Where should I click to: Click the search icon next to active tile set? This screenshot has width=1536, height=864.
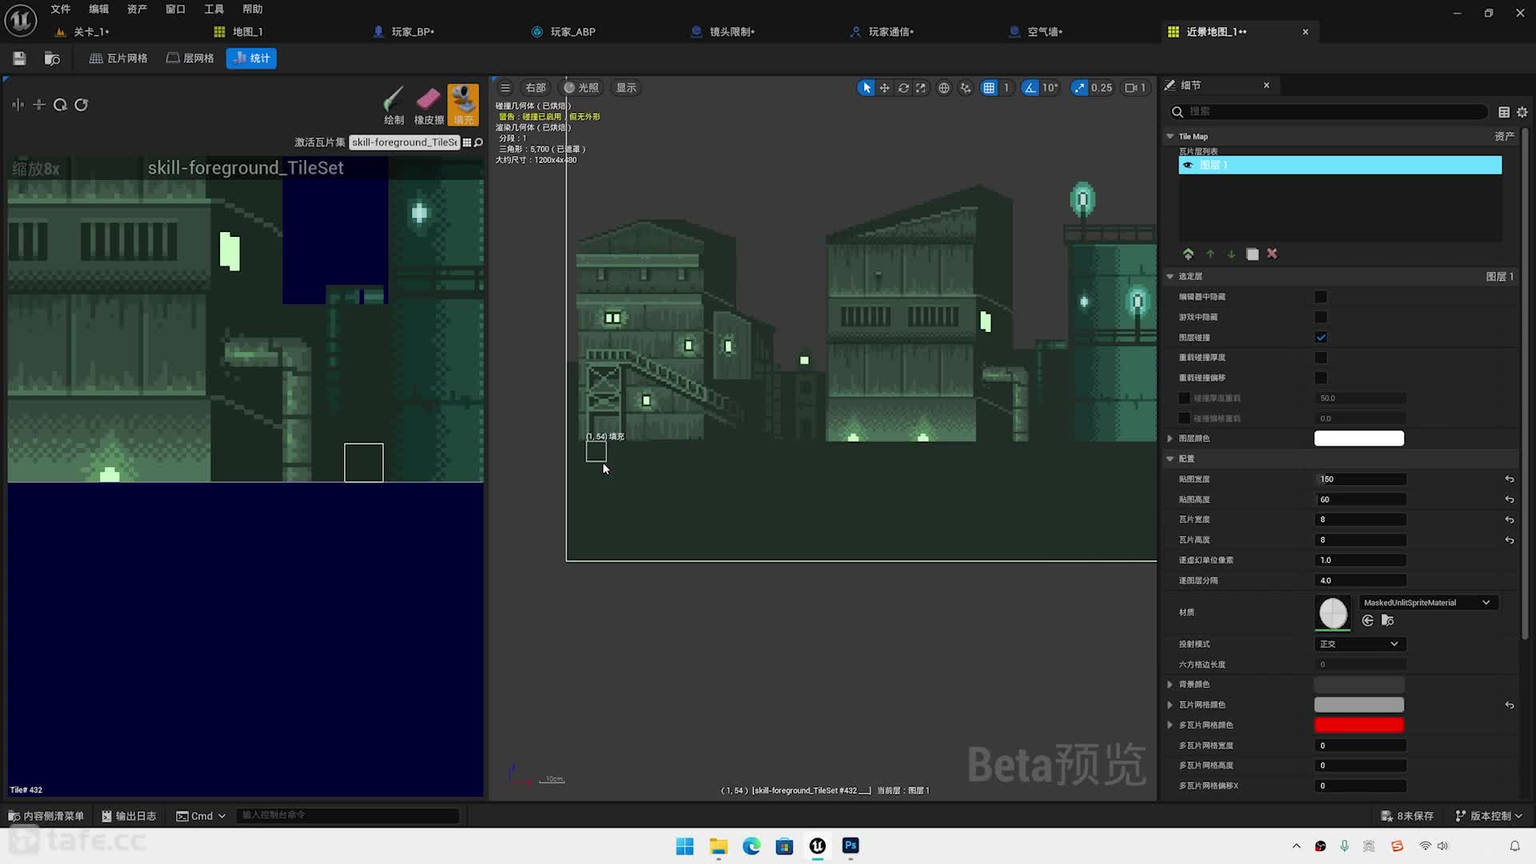pos(478,142)
